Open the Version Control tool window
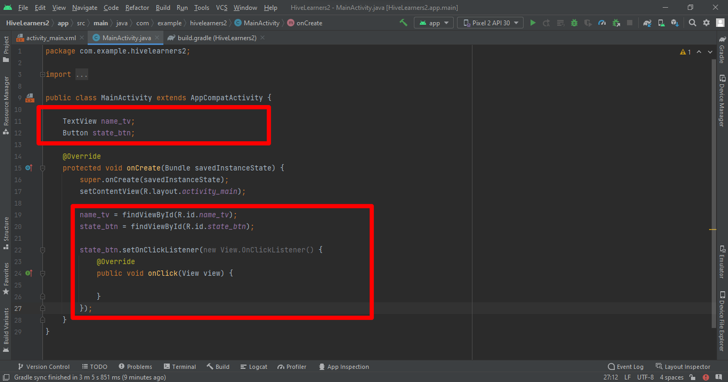728x382 pixels. click(x=44, y=367)
